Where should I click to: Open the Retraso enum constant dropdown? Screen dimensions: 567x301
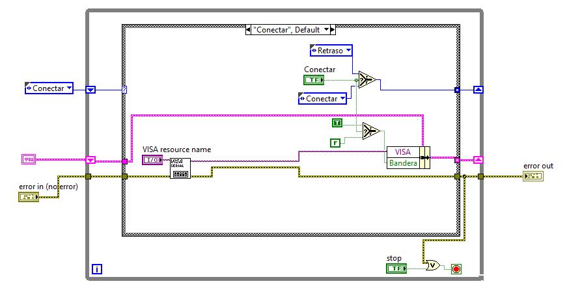tap(348, 51)
